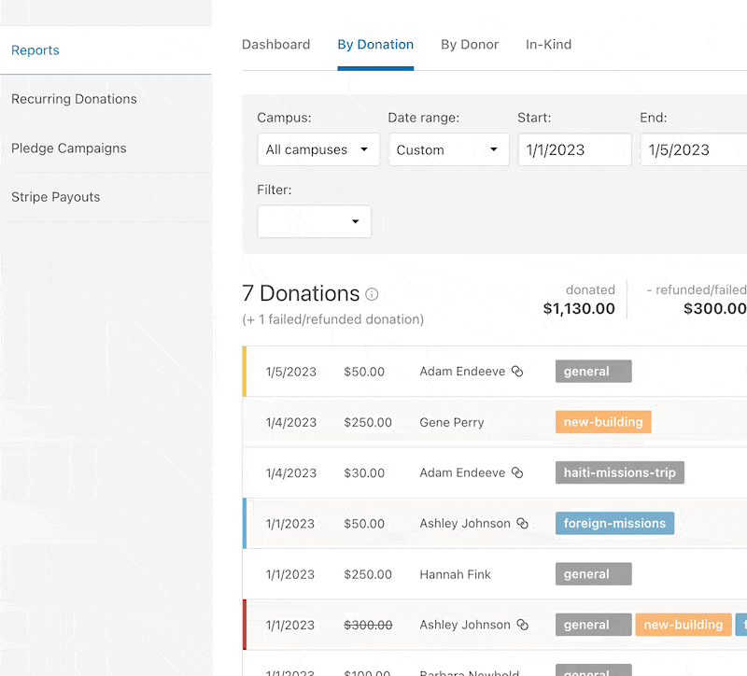The height and width of the screenshot is (676, 747).
Task: Click the date on Hannah Fink's donation row
Action: (290, 574)
